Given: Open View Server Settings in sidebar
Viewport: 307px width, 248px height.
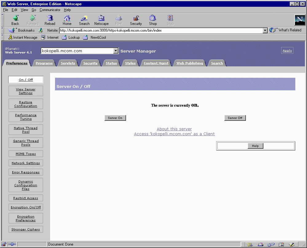Looking at the screenshot, I should coord(26,91).
